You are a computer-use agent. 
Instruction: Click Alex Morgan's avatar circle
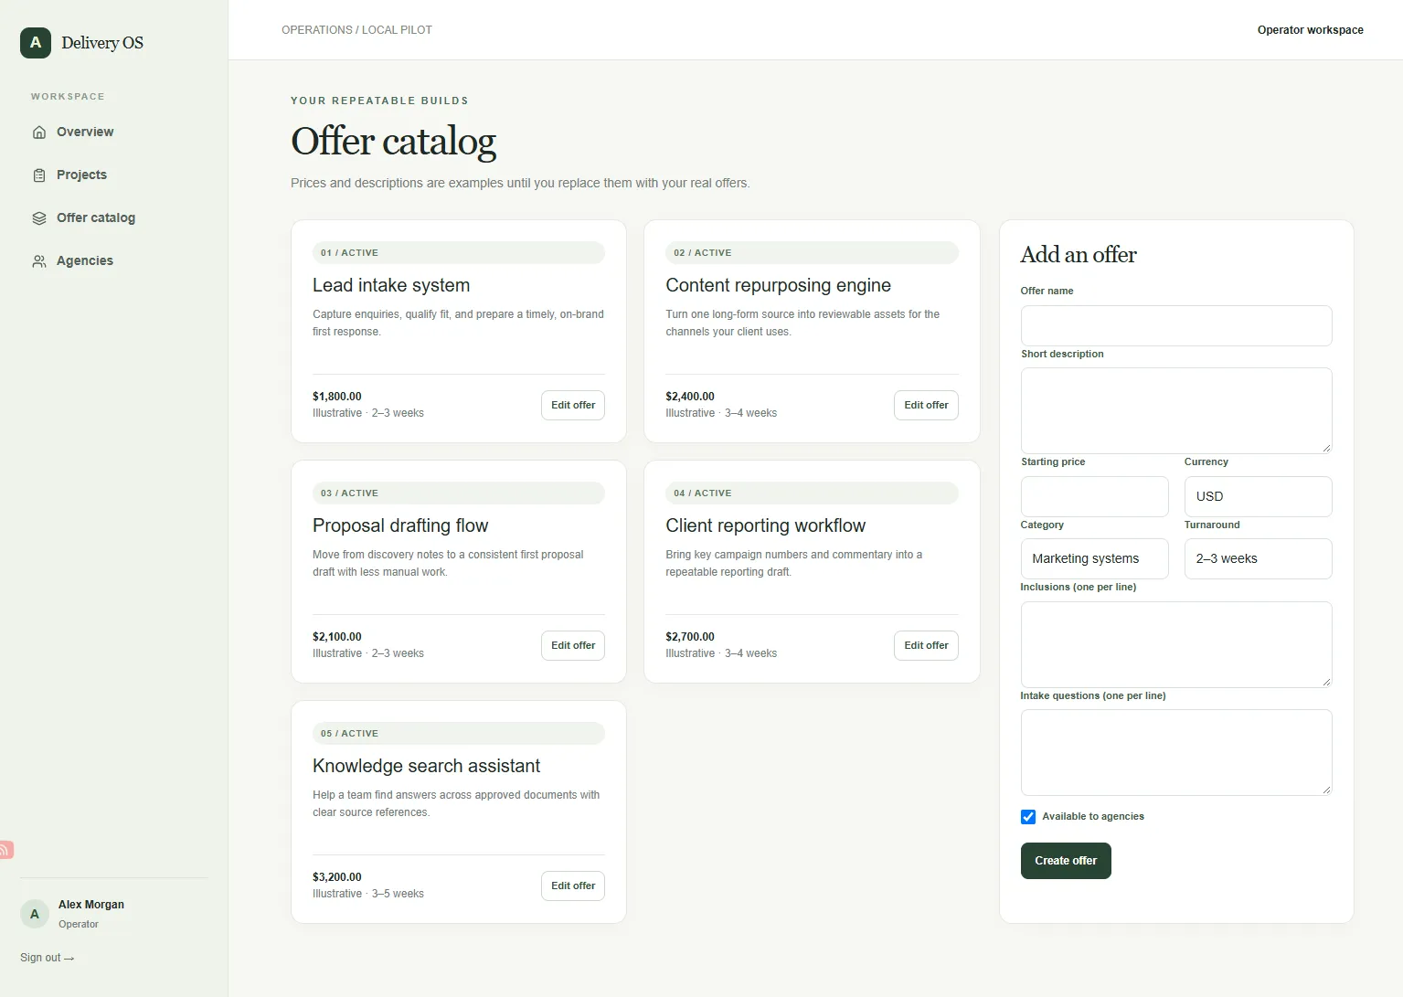point(35,914)
